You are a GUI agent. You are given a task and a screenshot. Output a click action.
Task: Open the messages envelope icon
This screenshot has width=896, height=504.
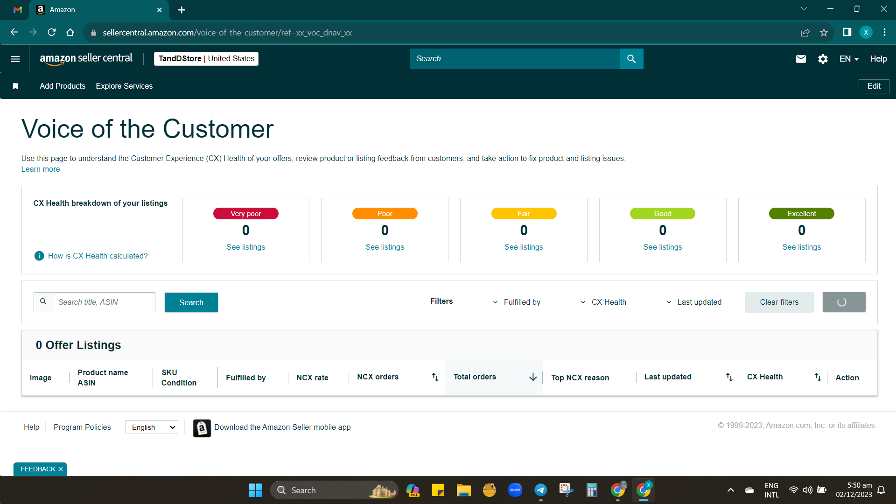pyautogui.click(x=801, y=59)
